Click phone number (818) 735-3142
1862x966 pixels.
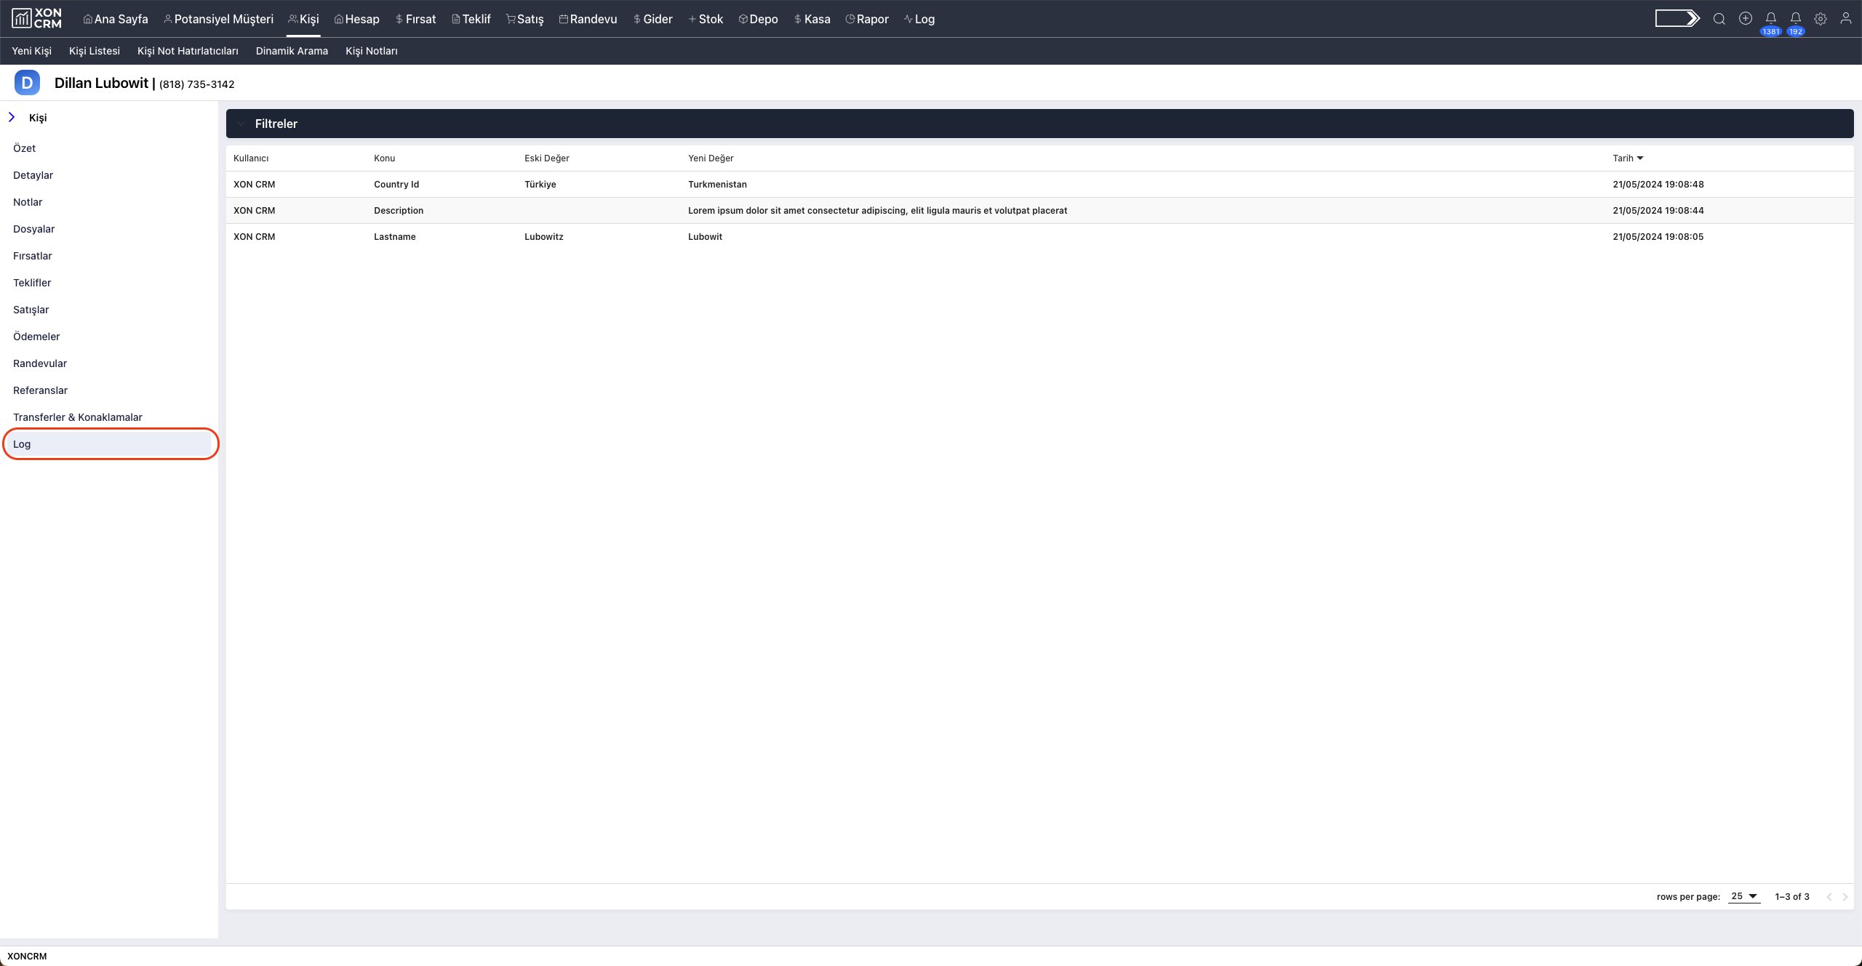[197, 84]
